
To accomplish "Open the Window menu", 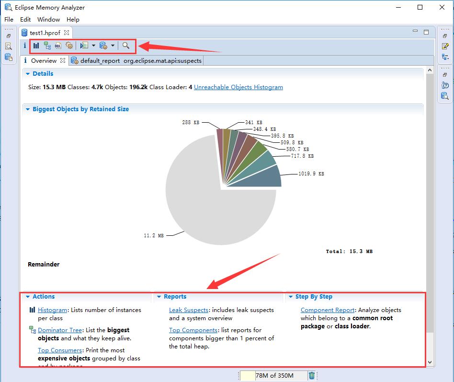I will 49,20.
